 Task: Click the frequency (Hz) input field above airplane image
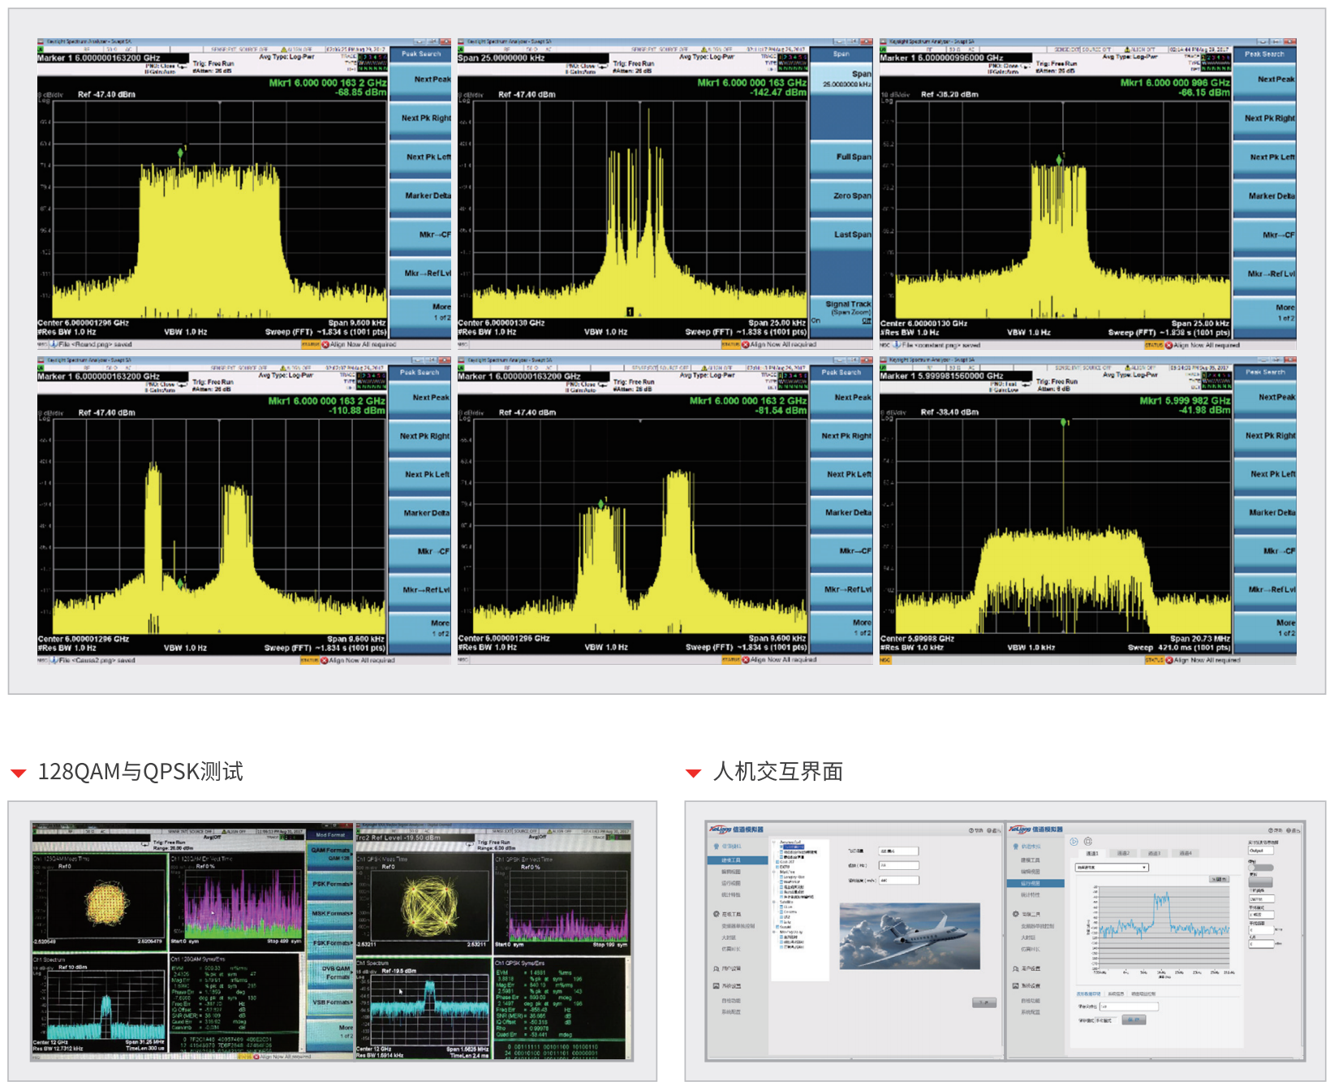(x=898, y=865)
